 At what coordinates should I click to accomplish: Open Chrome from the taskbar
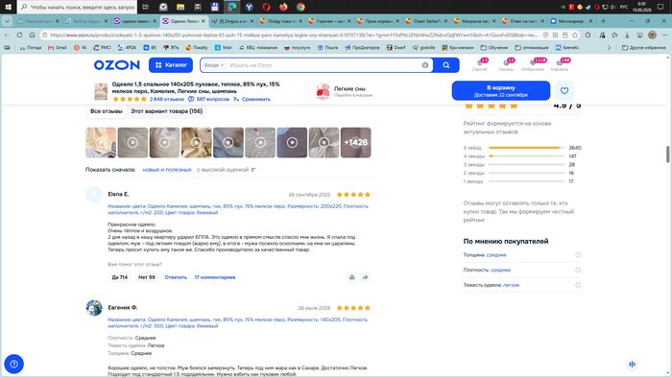click(300, 7)
